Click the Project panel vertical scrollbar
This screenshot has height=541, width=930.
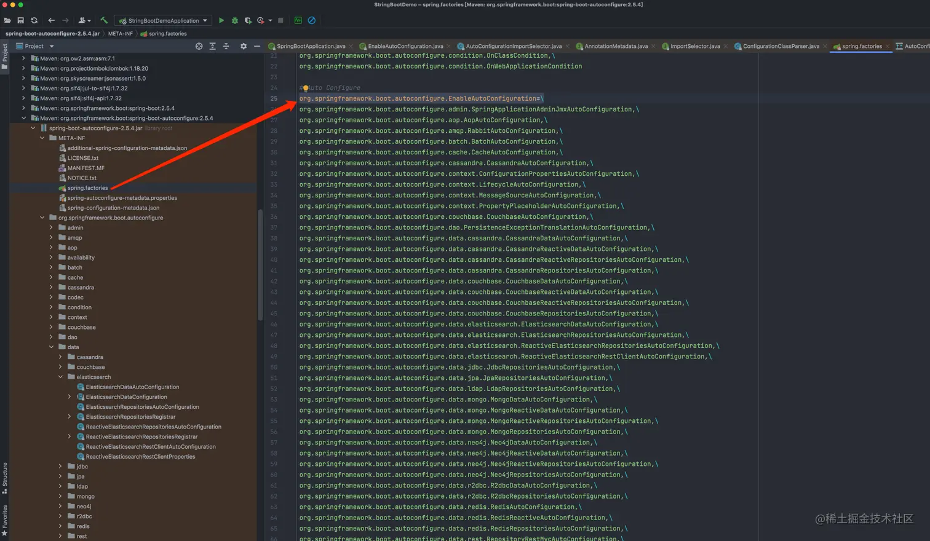point(260,264)
